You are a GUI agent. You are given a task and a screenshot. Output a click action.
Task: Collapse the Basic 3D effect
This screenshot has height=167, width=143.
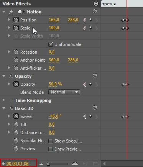4,108
